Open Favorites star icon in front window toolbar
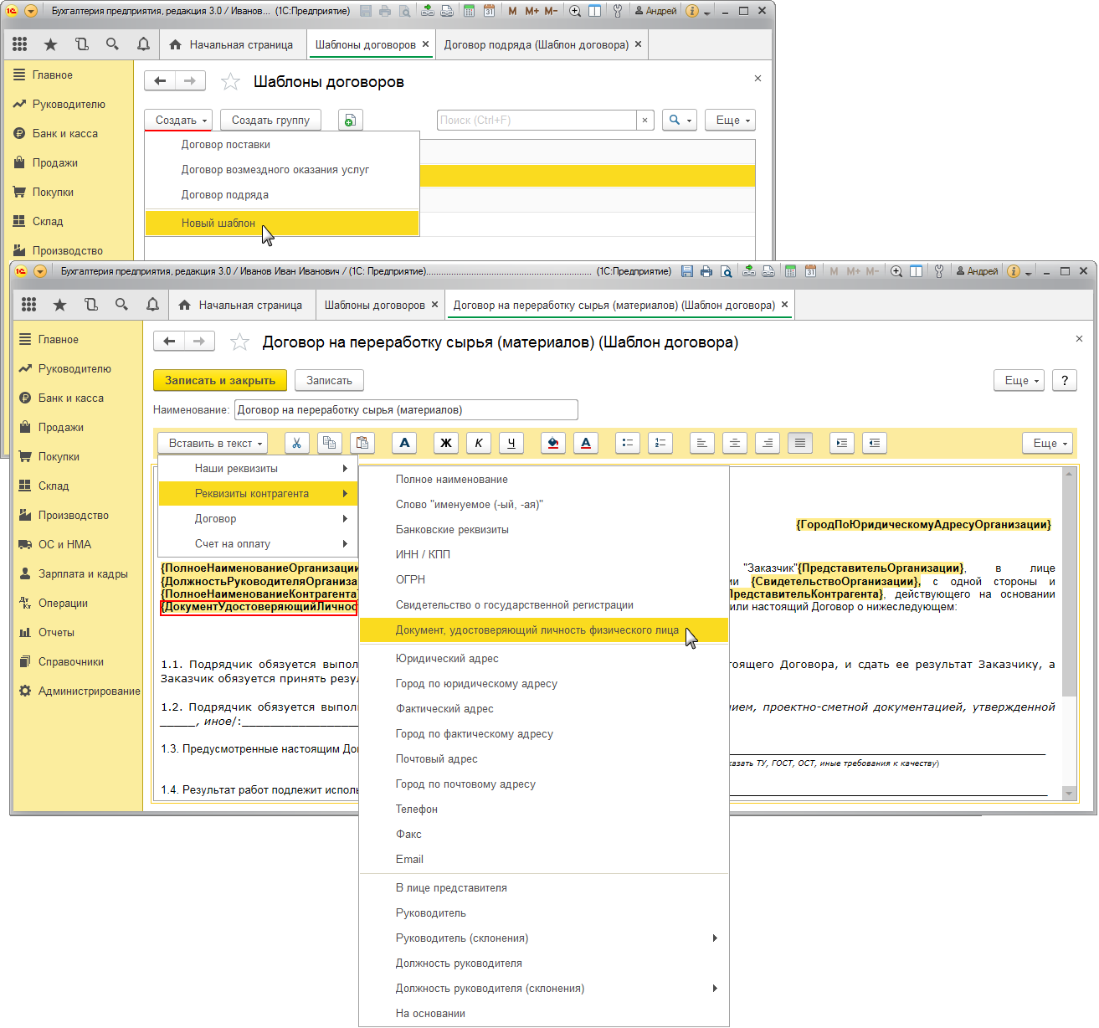Screen dimensions: 1099x1028 [60, 305]
